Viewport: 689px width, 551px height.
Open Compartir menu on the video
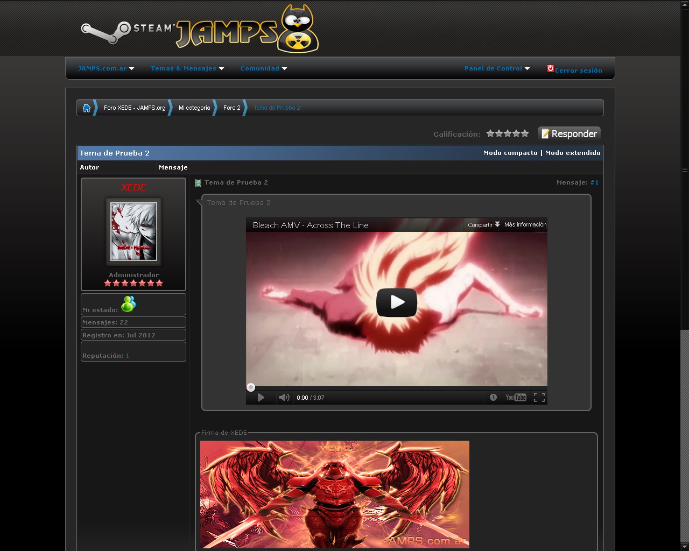483,225
